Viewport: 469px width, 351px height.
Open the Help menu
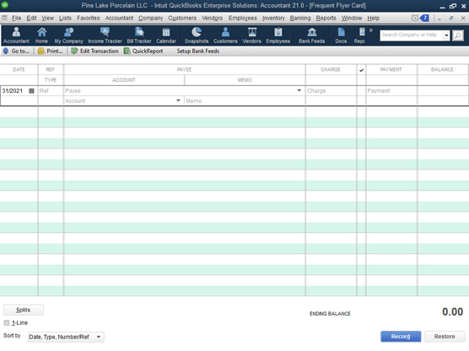pyautogui.click(x=374, y=19)
